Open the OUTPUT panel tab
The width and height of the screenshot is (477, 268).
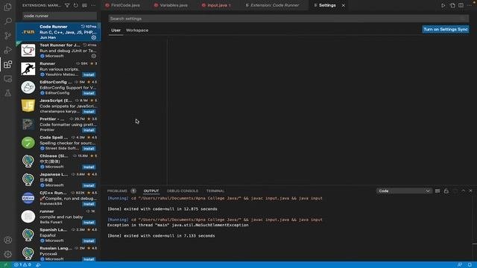151,191
